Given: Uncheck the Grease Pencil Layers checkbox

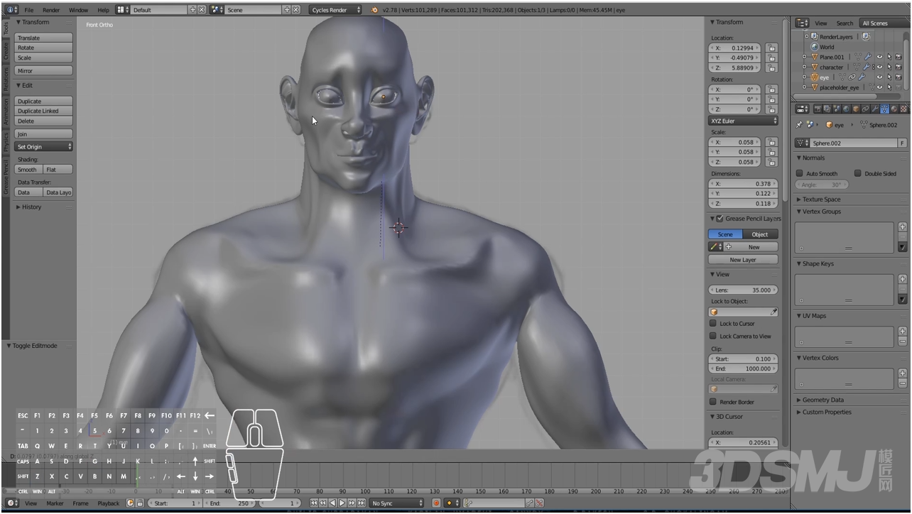Looking at the screenshot, I should (x=720, y=219).
